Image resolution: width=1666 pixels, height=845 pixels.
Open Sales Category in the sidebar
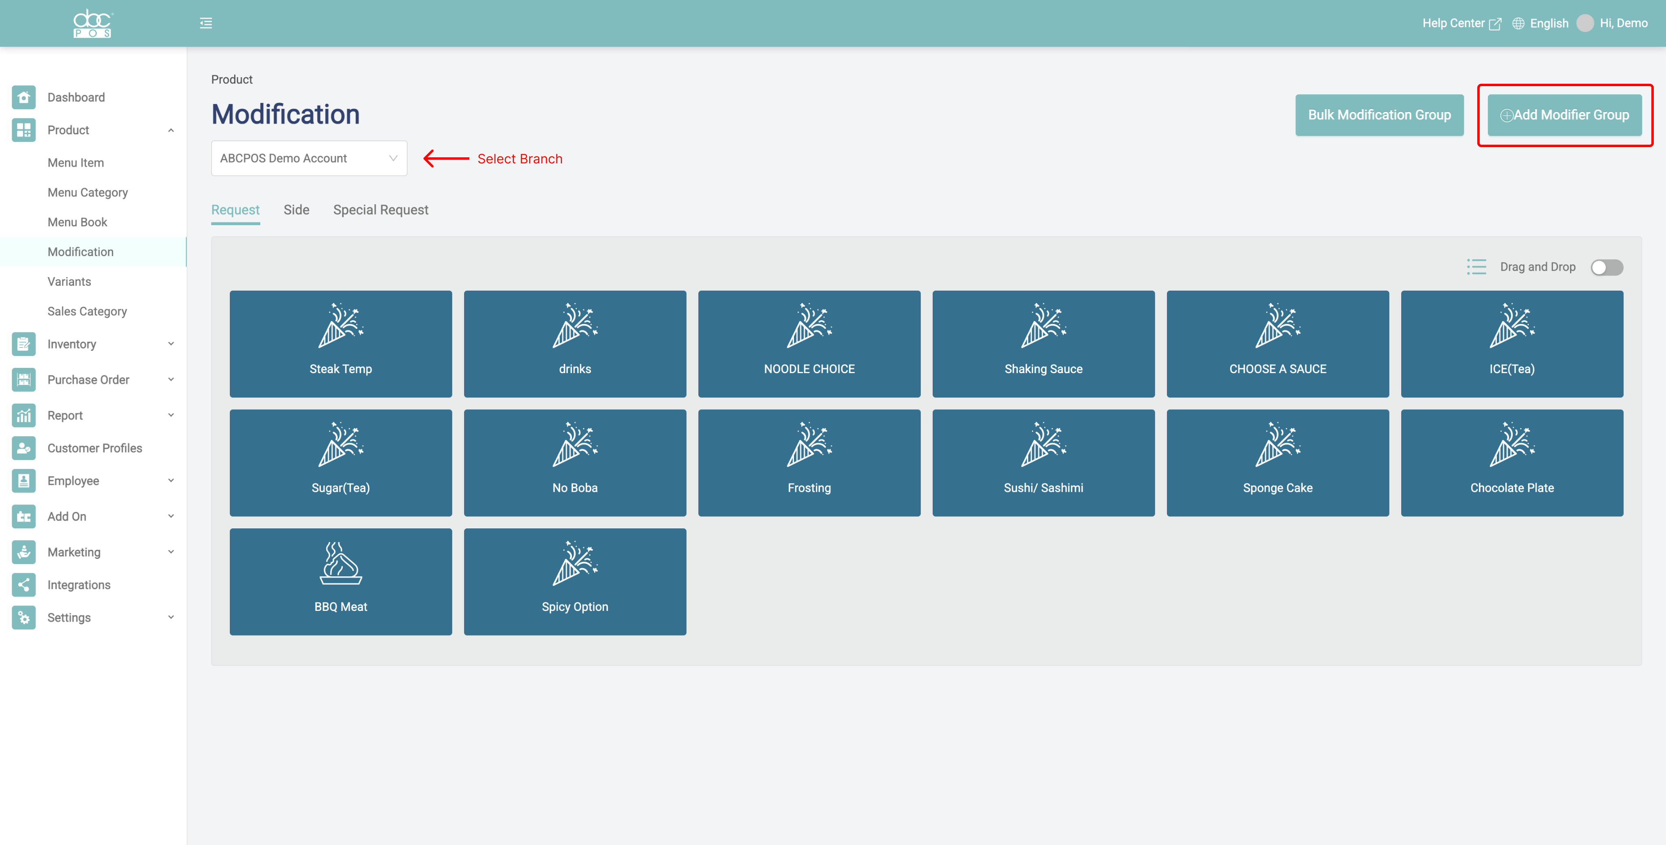tap(87, 312)
